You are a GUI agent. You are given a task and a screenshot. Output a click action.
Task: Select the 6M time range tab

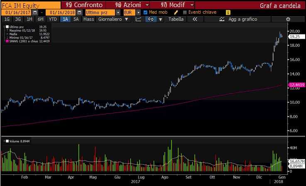tap(41, 19)
